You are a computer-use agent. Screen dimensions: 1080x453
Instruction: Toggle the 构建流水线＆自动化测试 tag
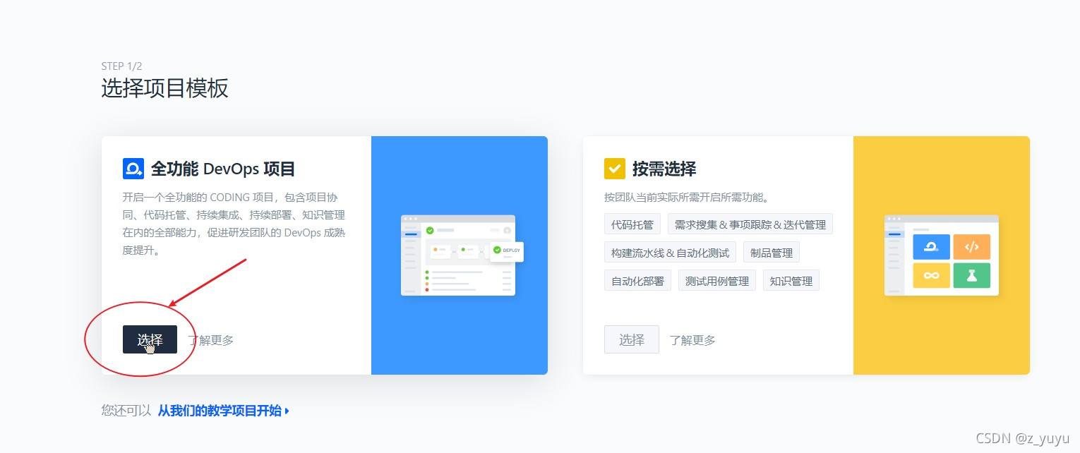669,252
